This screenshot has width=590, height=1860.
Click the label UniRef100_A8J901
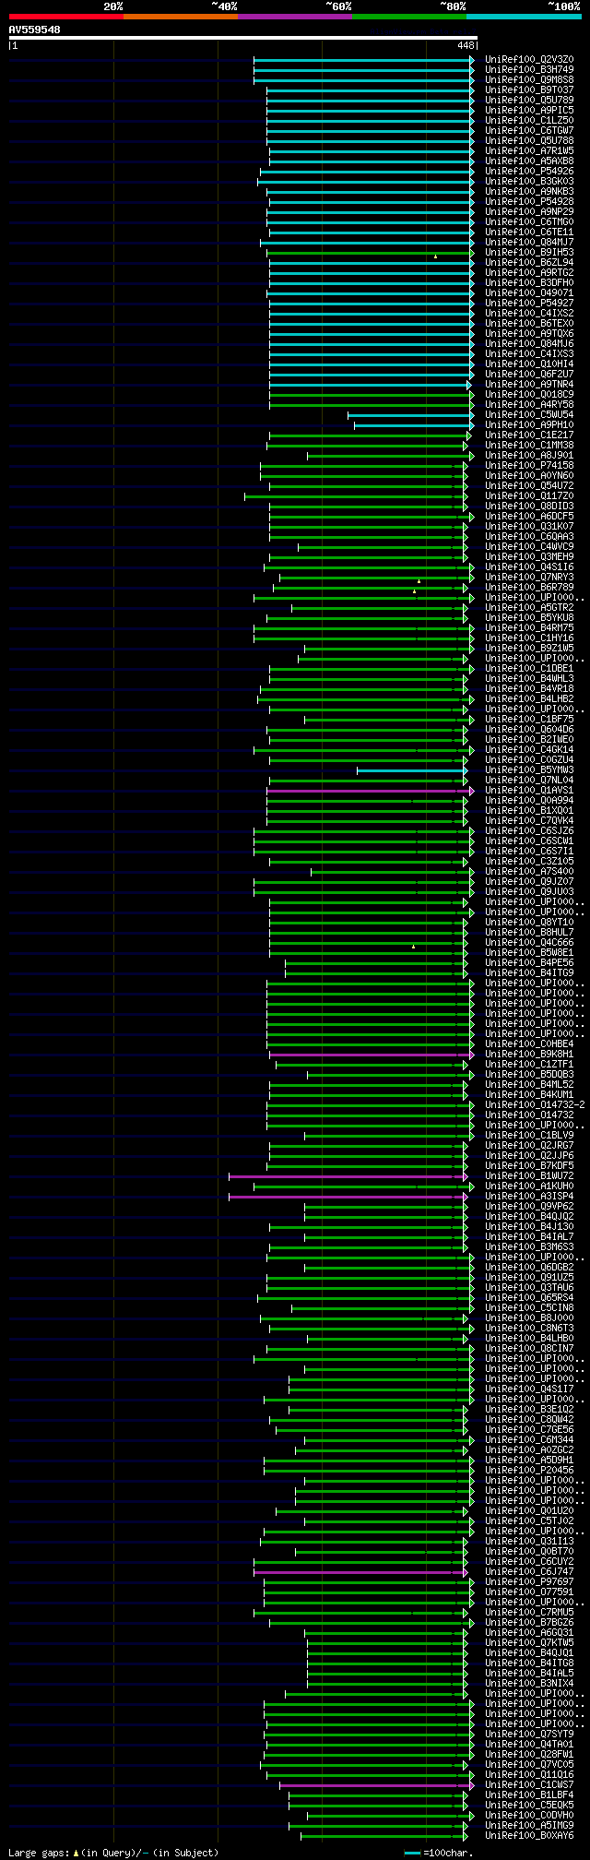click(529, 456)
